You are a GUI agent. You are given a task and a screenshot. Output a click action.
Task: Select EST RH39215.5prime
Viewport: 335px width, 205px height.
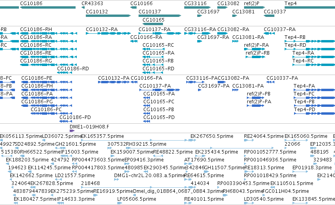pyautogui.click(x=200, y=148)
